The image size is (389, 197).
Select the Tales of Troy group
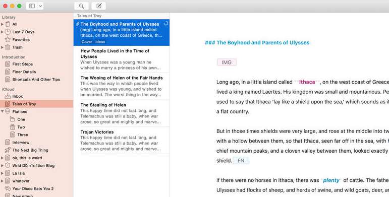coord(37,104)
